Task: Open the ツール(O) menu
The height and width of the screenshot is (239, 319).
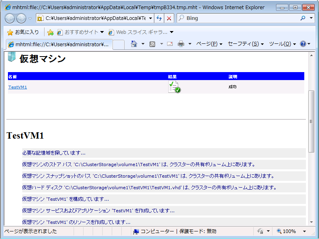Action: (282, 44)
